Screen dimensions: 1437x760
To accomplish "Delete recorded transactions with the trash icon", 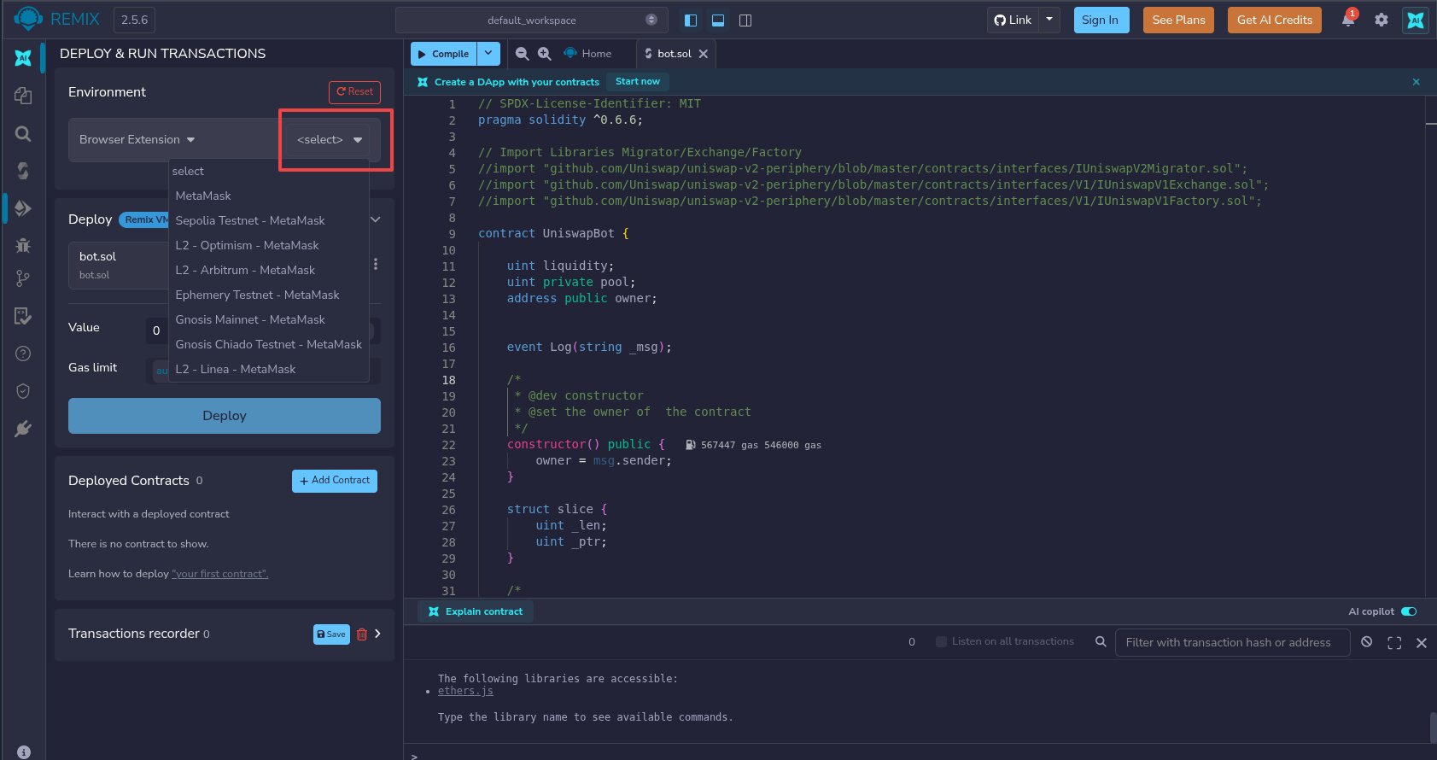I will pyautogui.click(x=362, y=634).
